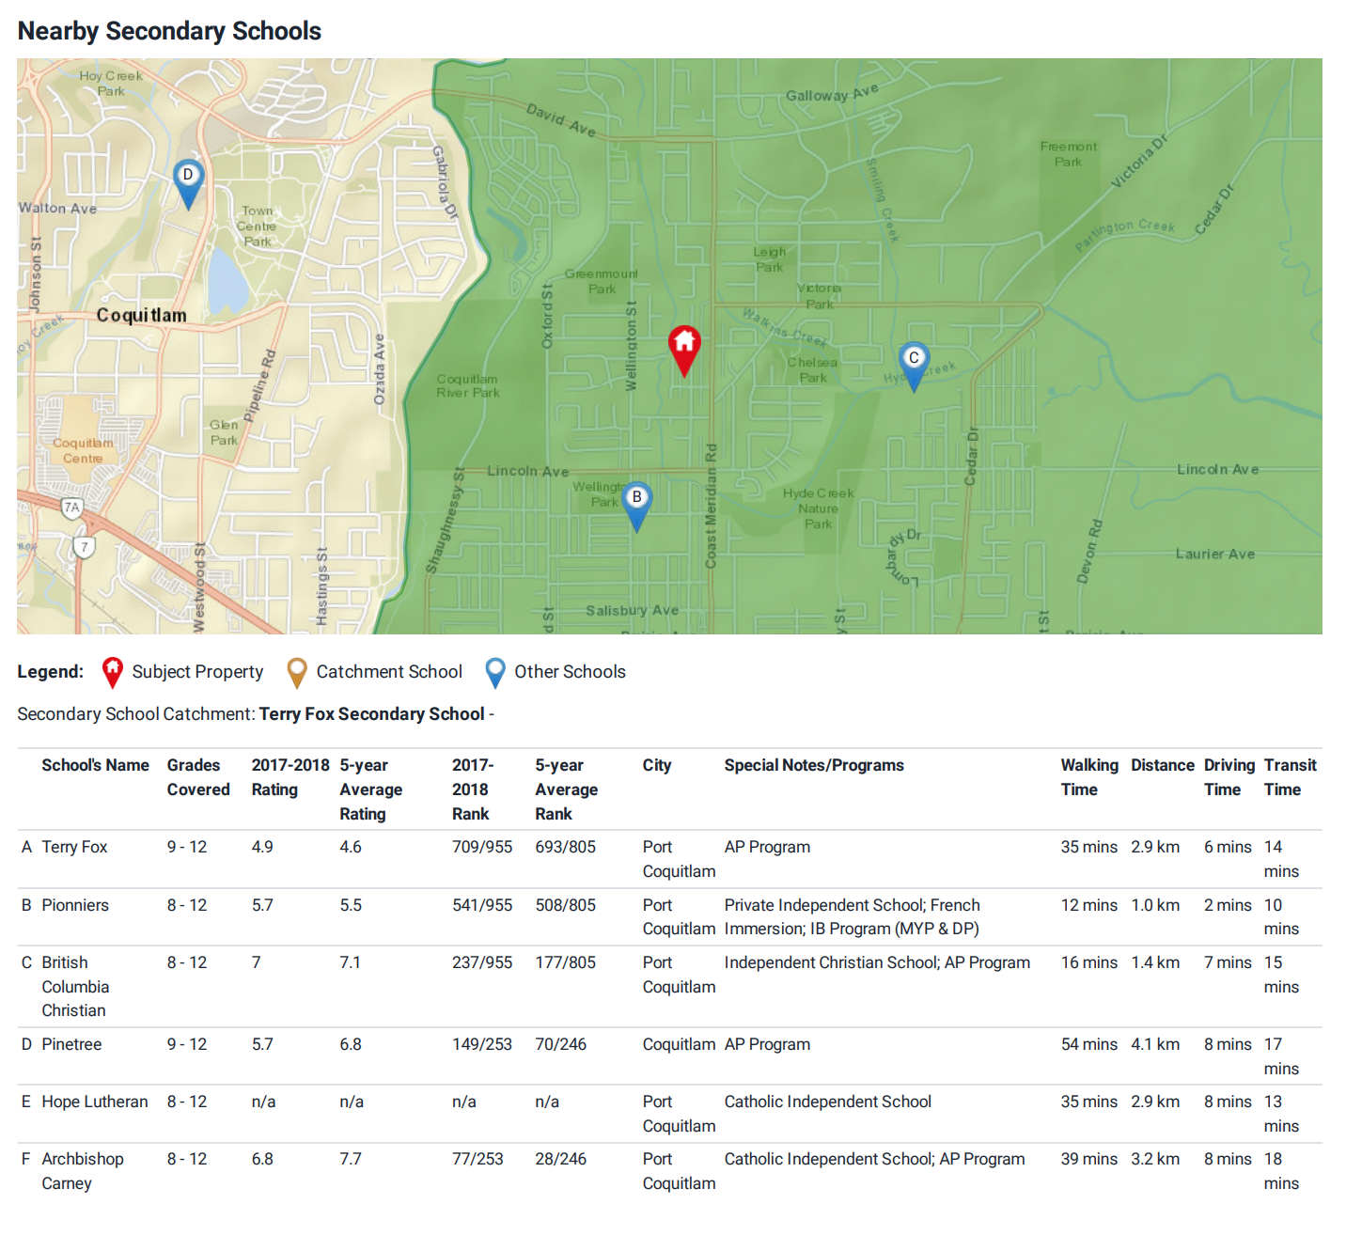
Task: Click the Nearby Secondary Schools heading
Action: tap(169, 31)
